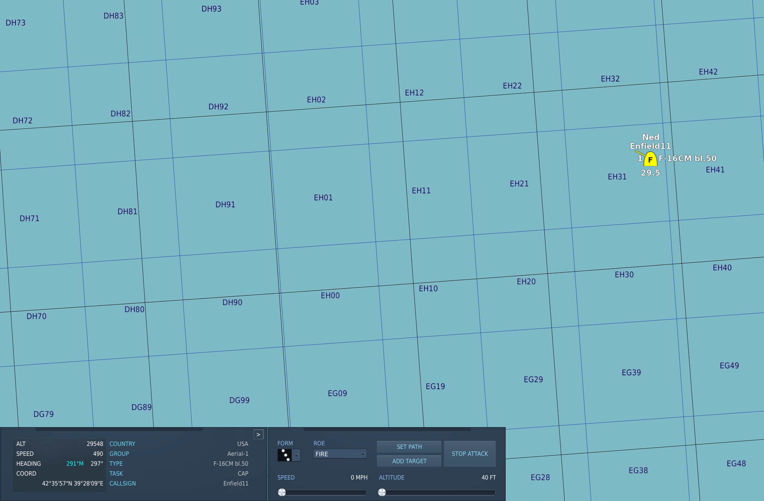Click the grid label DH82
The width and height of the screenshot is (764, 501).
[120, 114]
